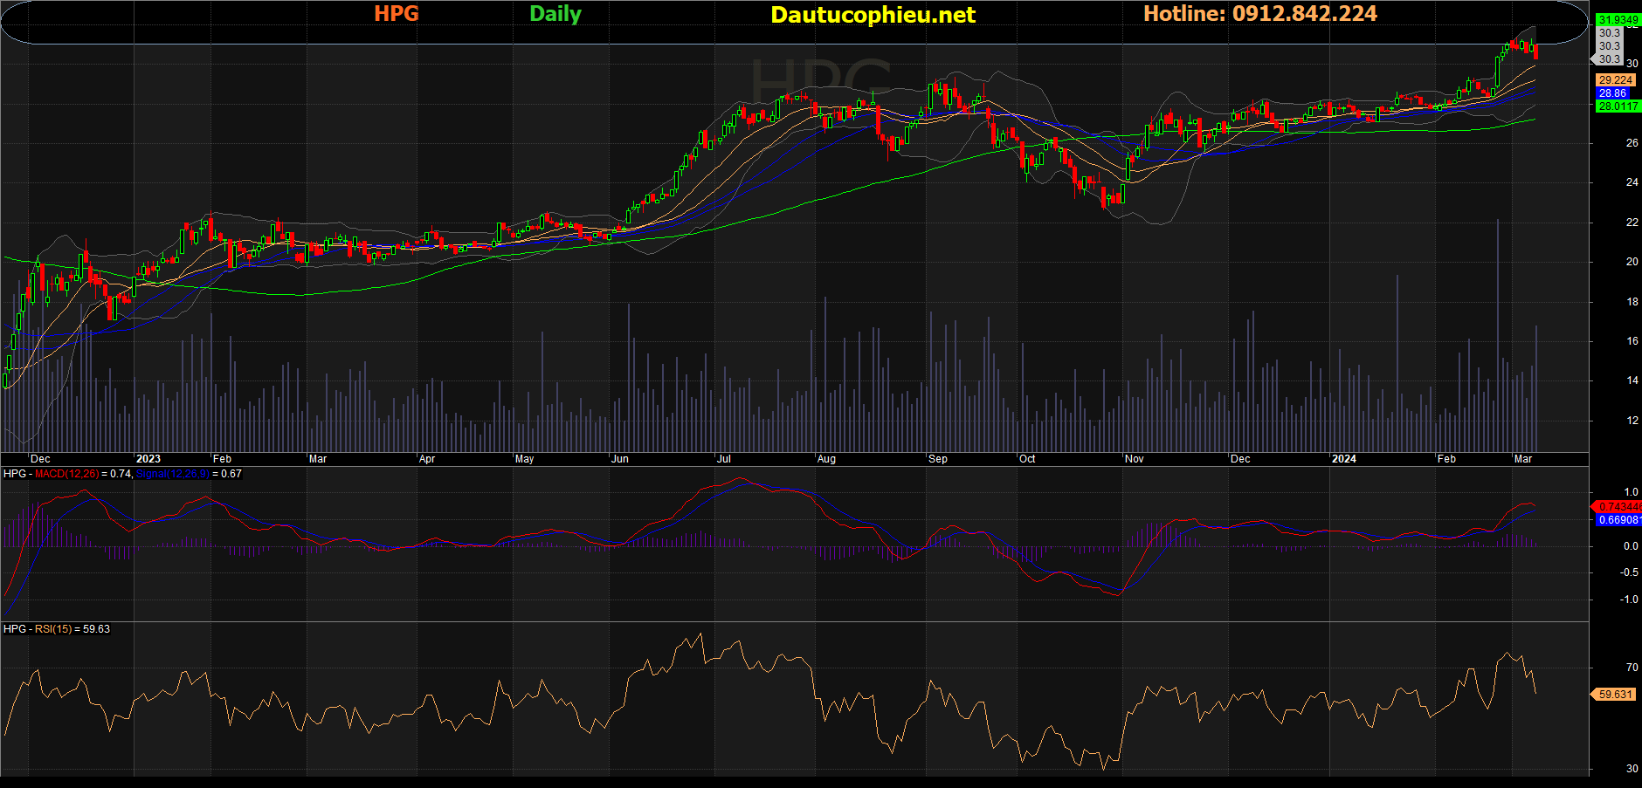The width and height of the screenshot is (1642, 788).
Task: Click the 2024 marker on time axis
Action: pyautogui.click(x=1343, y=459)
